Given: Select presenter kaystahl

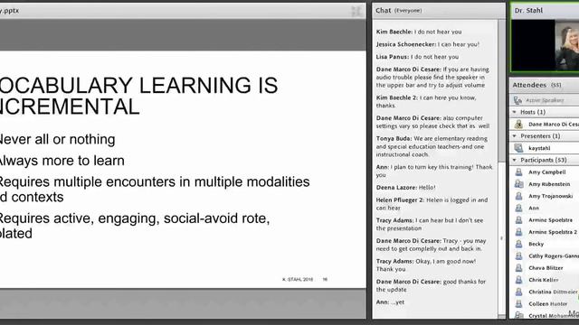Looking at the screenshot, I should [x=539, y=148].
